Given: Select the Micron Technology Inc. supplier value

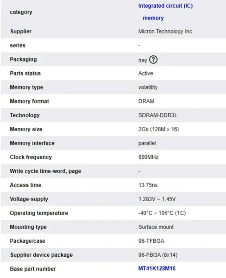Looking at the screenshot, I should pyautogui.click(x=166, y=32).
